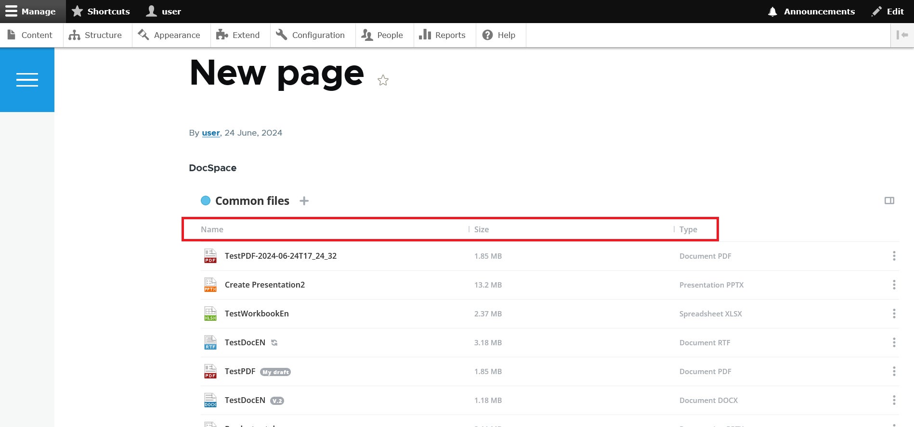Screen dimensions: 914x427
Task: Click the RTF file icon of TestDocEN
Action: click(x=210, y=342)
